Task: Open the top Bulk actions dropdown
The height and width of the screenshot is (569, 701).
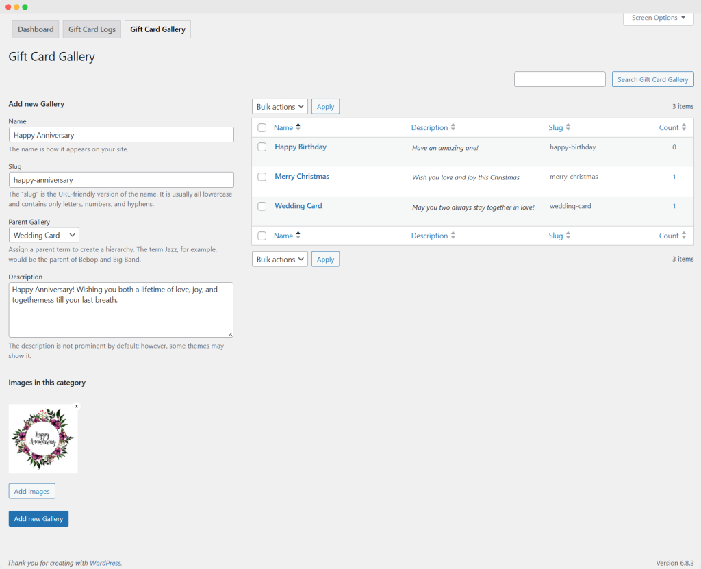Action: [279, 107]
